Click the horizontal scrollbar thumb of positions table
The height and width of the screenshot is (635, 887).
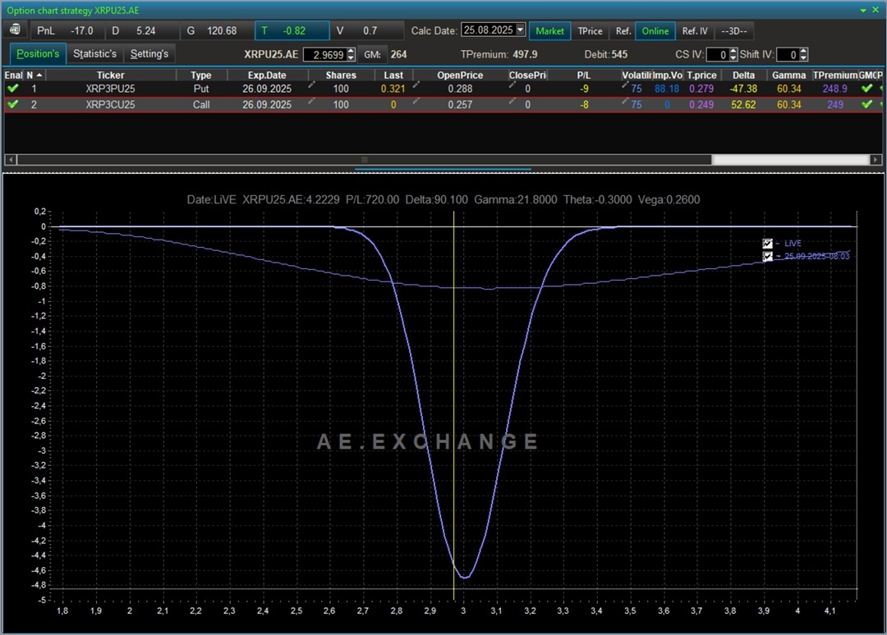coord(365,160)
